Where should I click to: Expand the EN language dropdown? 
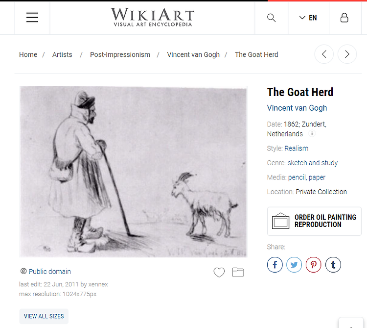[x=308, y=18]
